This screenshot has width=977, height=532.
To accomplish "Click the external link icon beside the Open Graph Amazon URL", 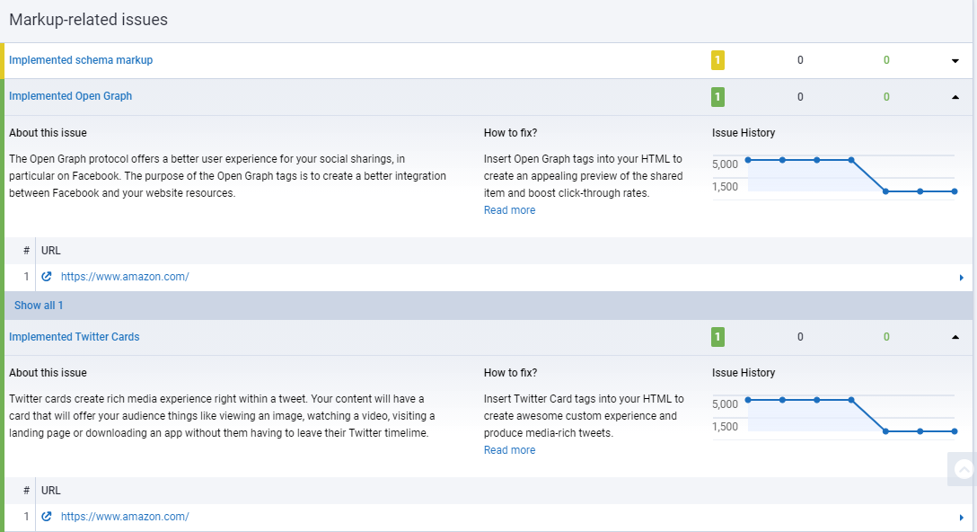I will 46,276.
